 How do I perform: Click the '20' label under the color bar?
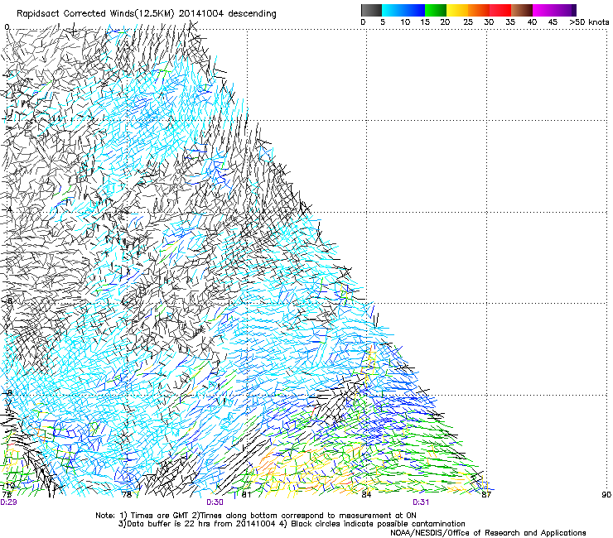(445, 22)
